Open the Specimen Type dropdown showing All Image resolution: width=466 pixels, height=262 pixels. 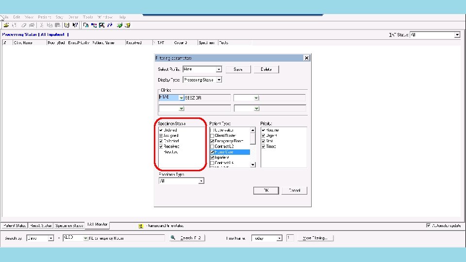[x=201, y=181]
